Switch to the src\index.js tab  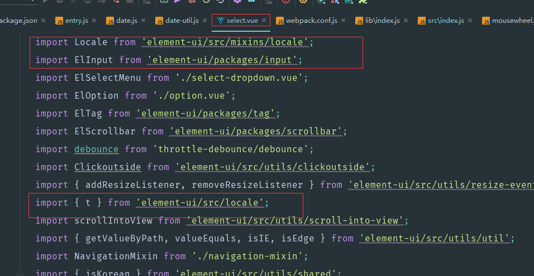446,21
